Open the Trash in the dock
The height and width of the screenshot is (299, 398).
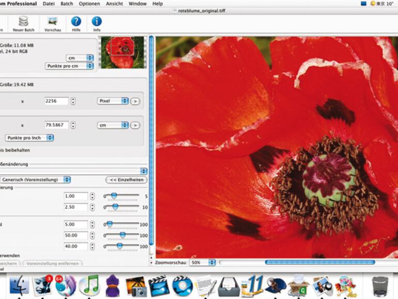tap(380, 286)
